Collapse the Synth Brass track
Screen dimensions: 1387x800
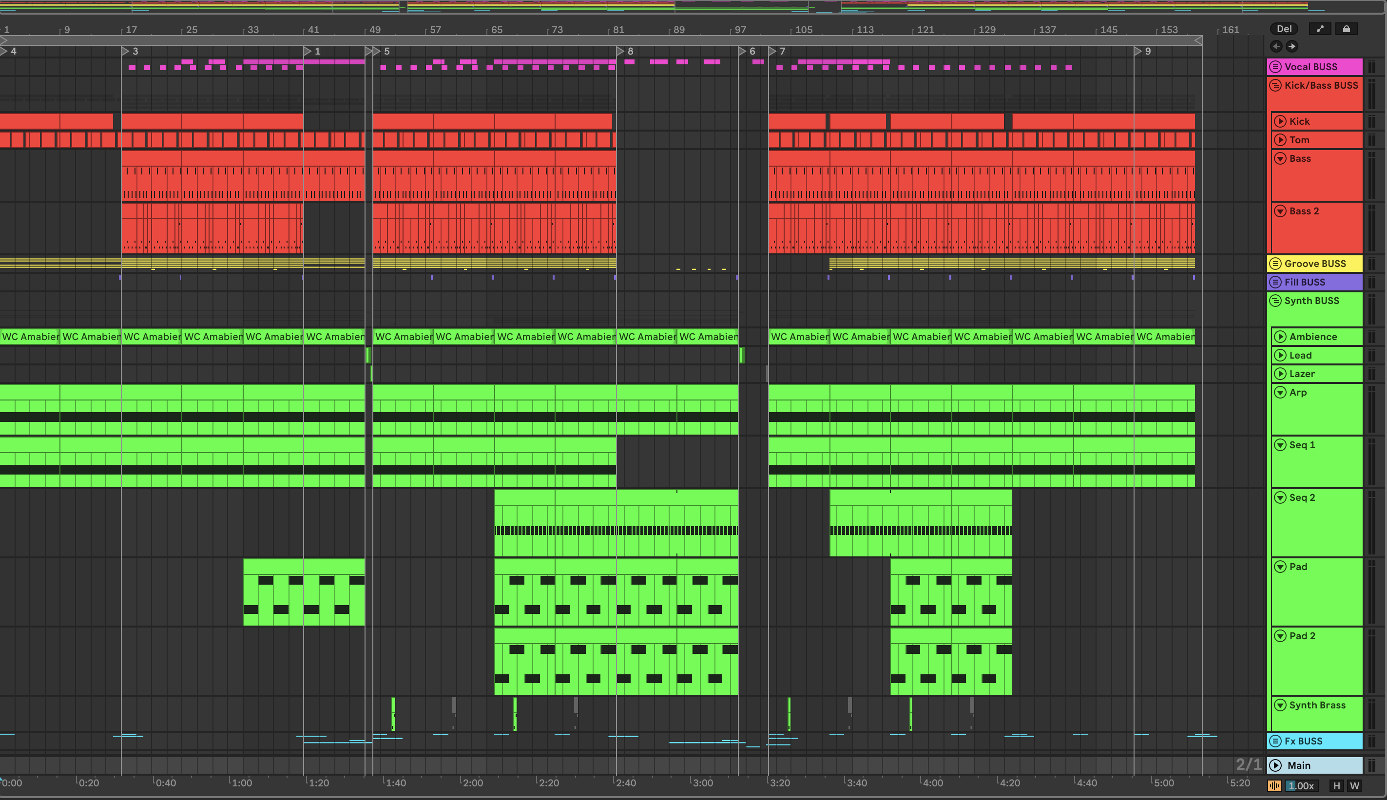click(x=1280, y=705)
